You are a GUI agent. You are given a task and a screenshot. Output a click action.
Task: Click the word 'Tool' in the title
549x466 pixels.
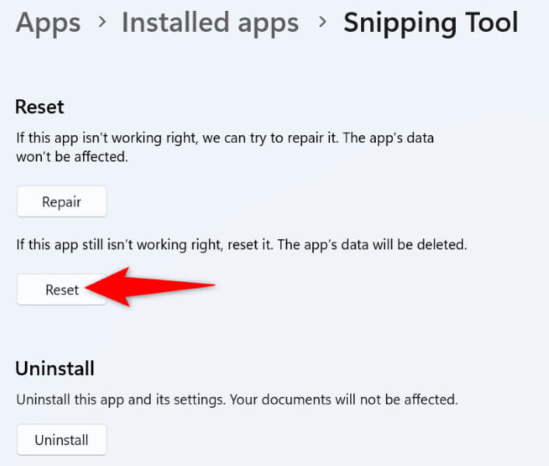click(492, 23)
